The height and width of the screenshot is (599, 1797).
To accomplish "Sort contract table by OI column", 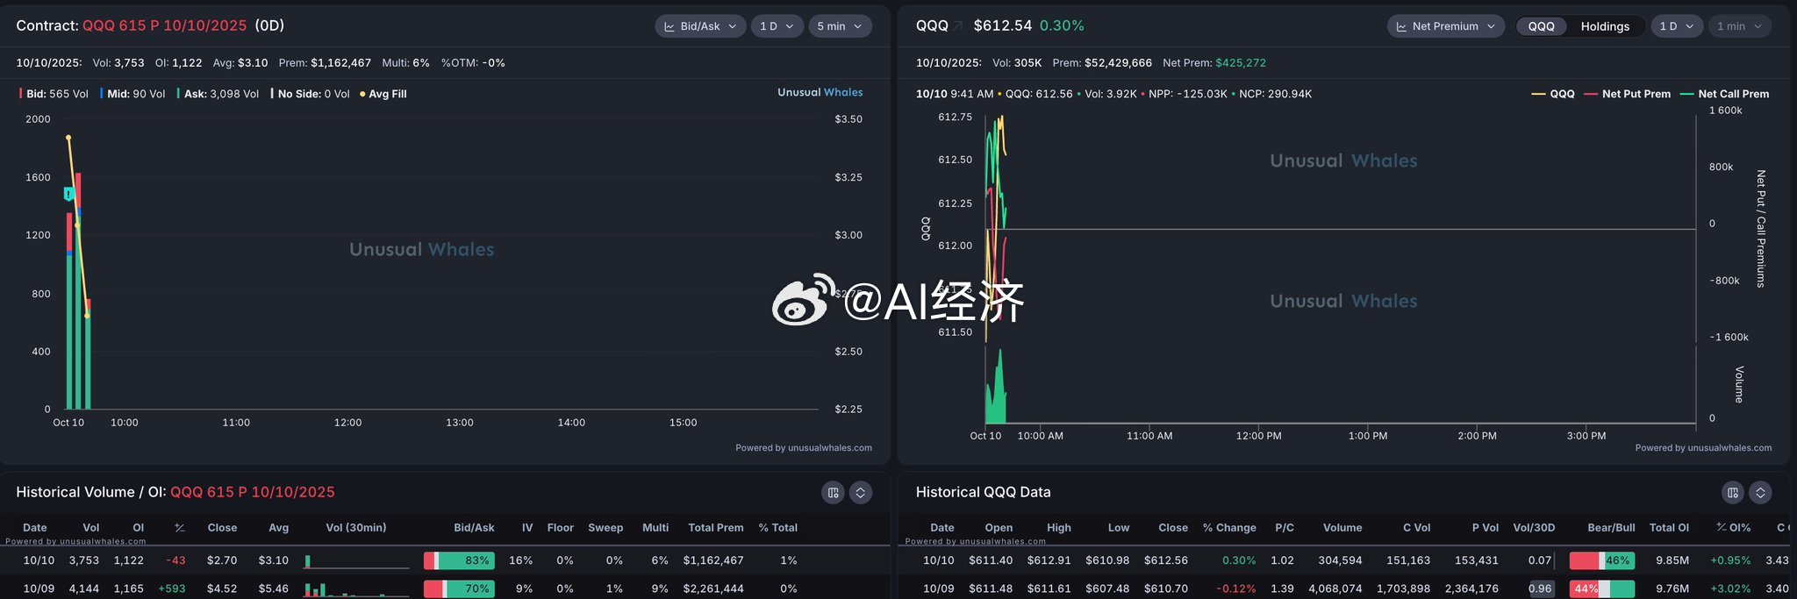I will tap(138, 528).
